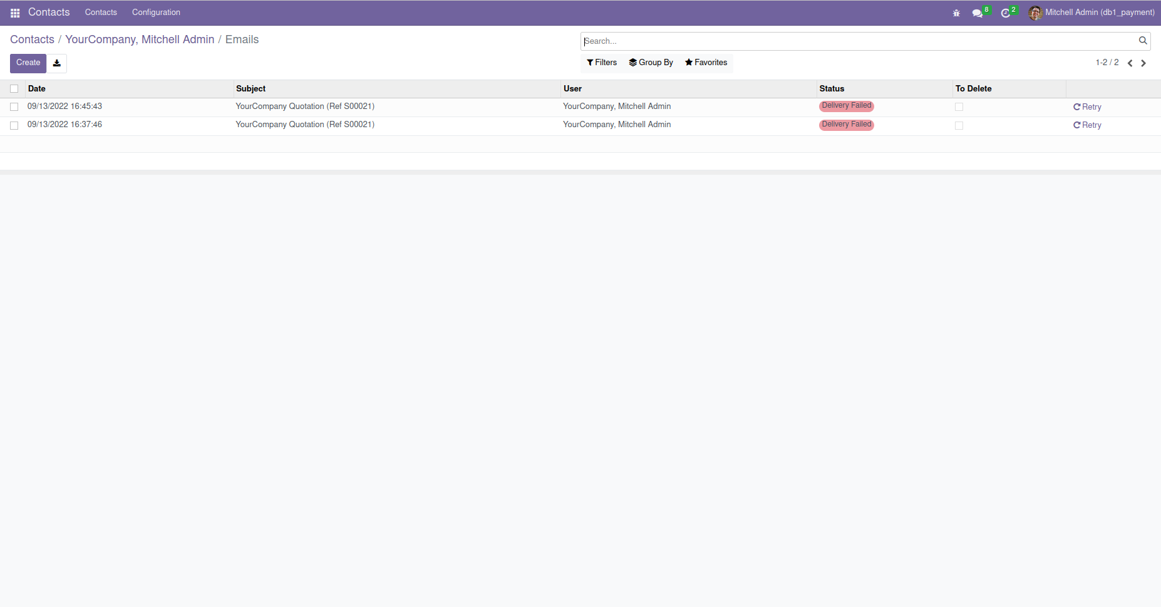
Task: Click Delivery Failed badge of 16:45:43 email
Action: 847,106
